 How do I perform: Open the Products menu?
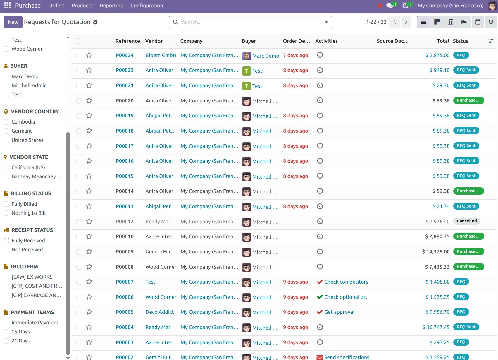click(x=82, y=6)
